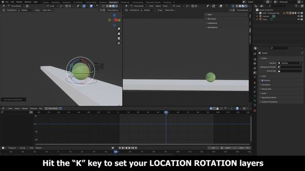
Task: Expand the Audio panel
Action: click(x=264, y=93)
